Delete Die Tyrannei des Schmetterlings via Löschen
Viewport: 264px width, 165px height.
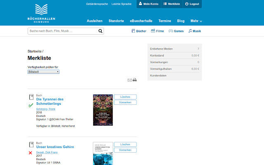[x=125, y=97]
